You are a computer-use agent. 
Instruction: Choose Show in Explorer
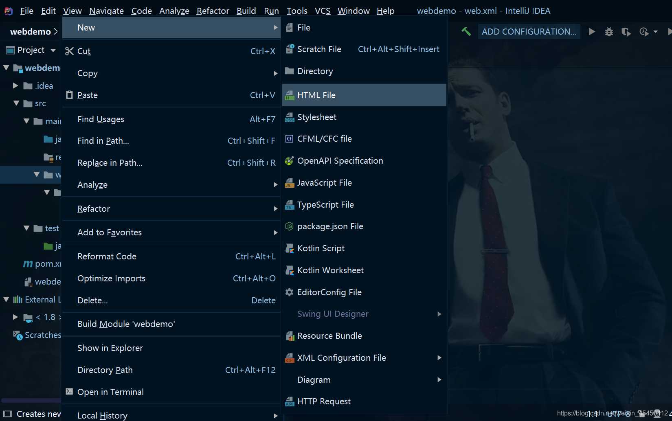(x=171, y=348)
